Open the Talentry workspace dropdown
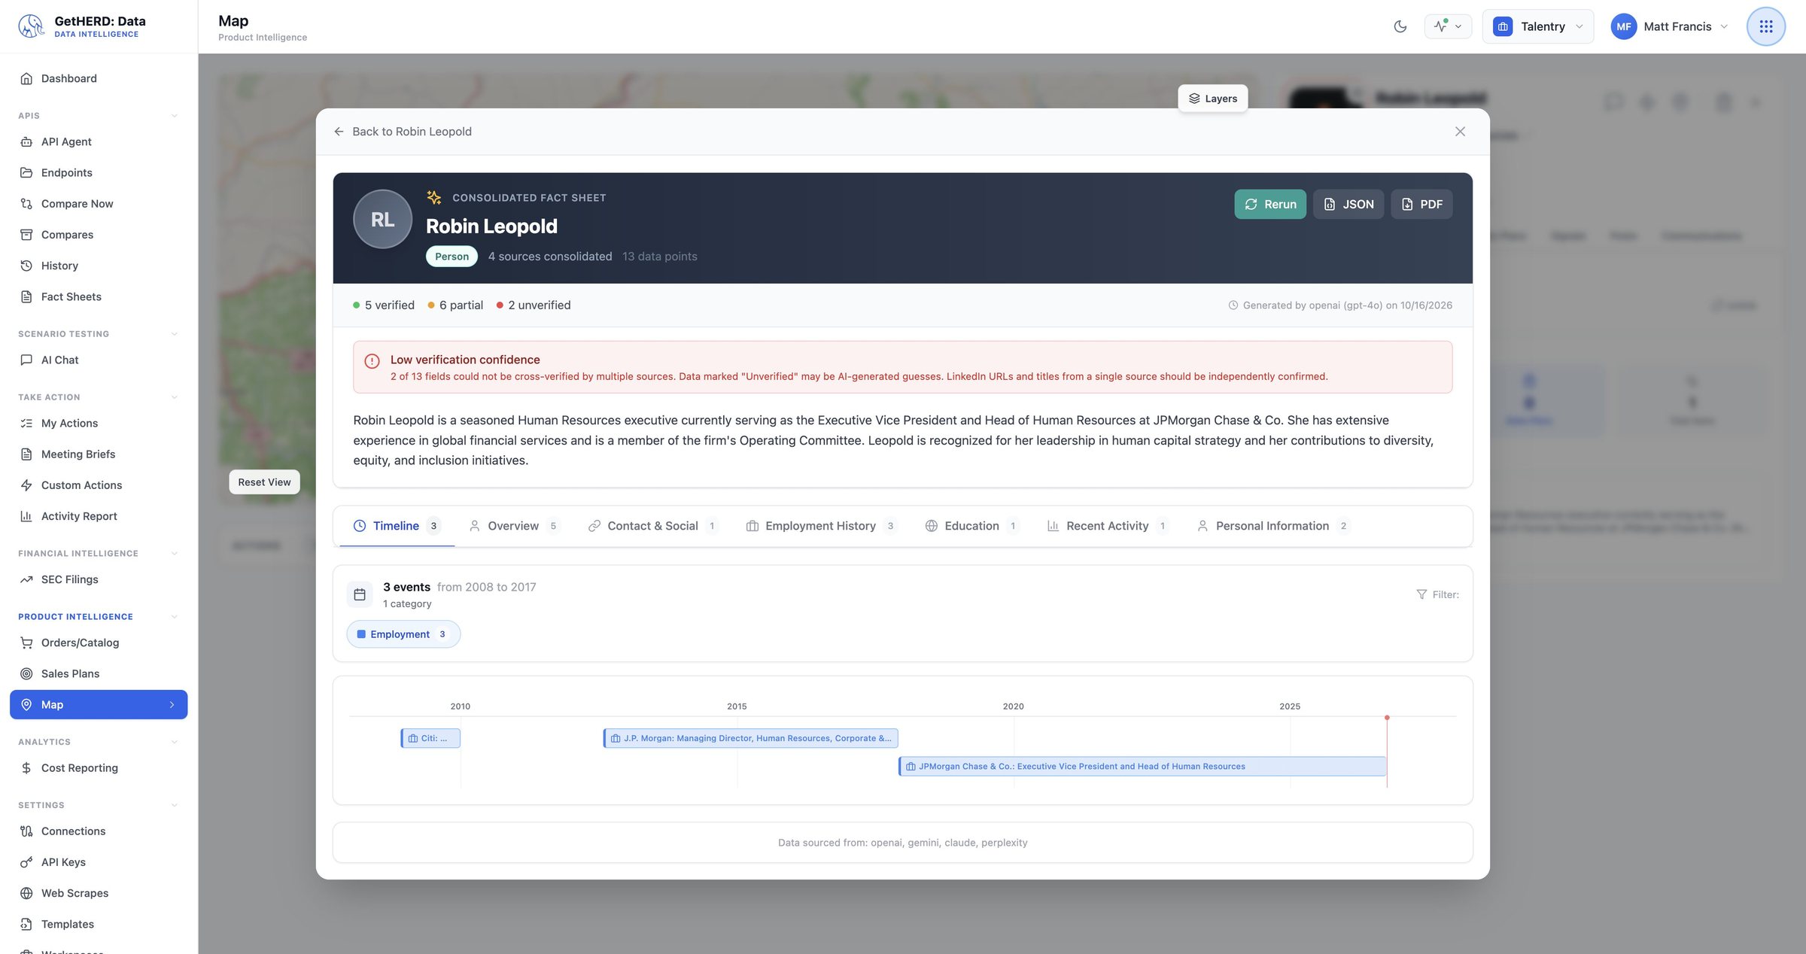The width and height of the screenshot is (1806, 954). tap(1537, 26)
